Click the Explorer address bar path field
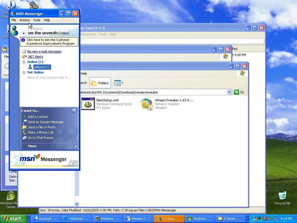Screen dimensions: 297x223 tap(153, 92)
